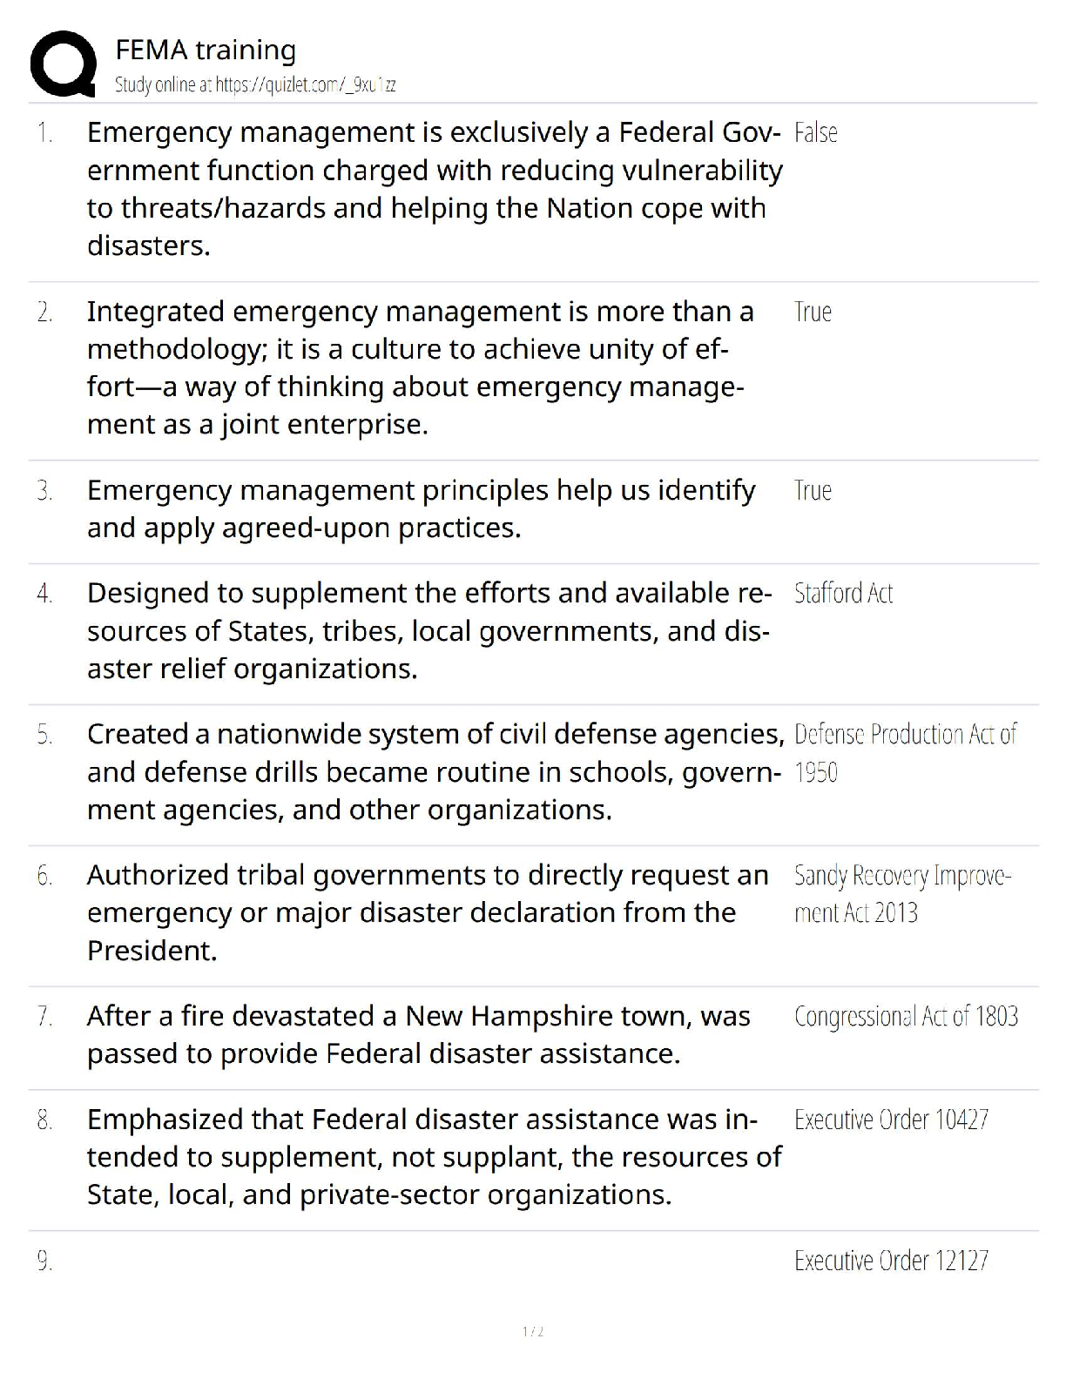1066x1379 pixels.
Task: Select the 'Stafford Act' answer
Action: coord(843,594)
